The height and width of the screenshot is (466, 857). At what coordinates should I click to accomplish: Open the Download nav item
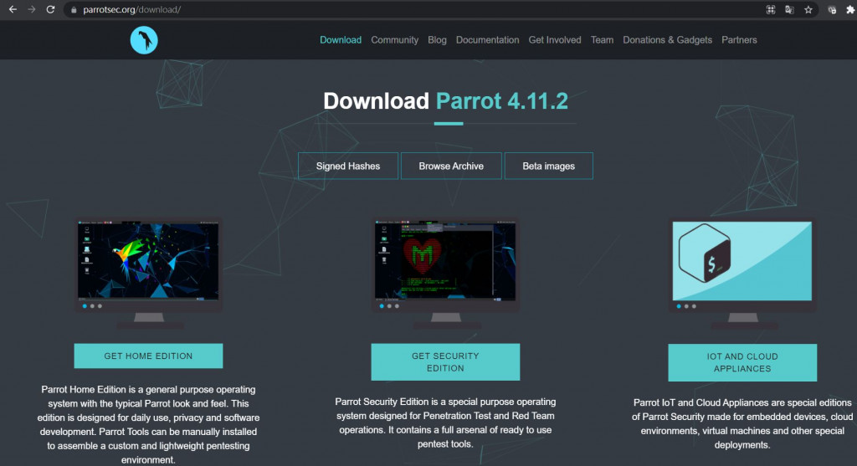341,40
